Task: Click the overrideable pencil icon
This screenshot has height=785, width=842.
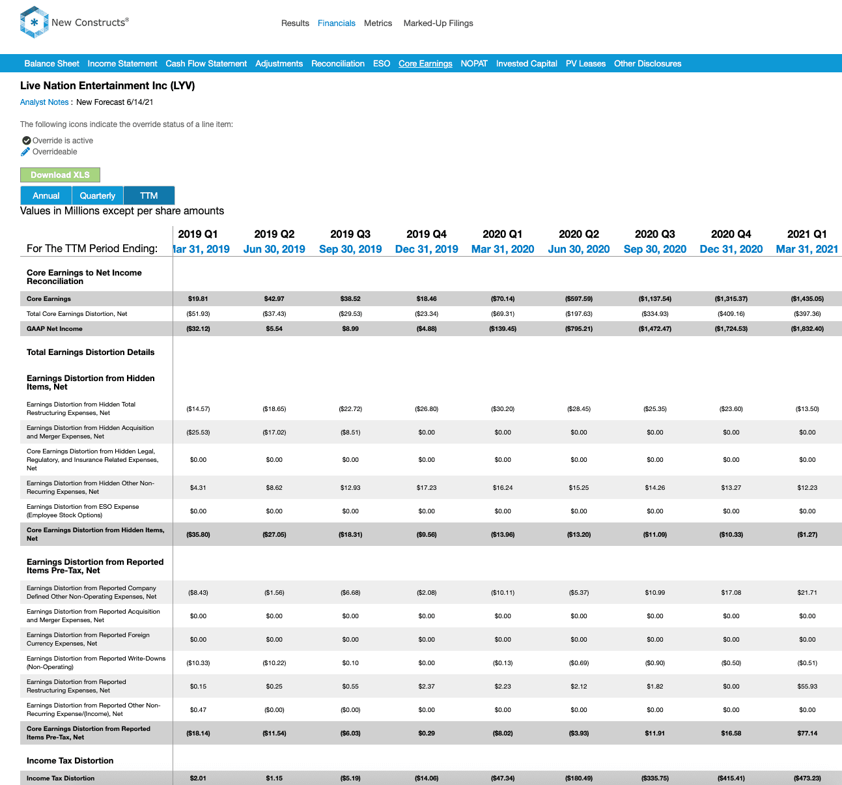Action: click(x=25, y=152)
